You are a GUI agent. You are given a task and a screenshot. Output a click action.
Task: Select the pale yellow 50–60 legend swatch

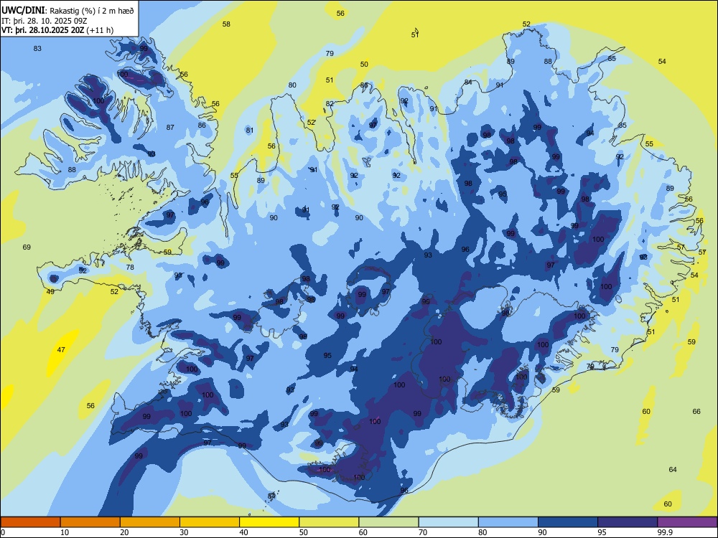click(330, 522)
